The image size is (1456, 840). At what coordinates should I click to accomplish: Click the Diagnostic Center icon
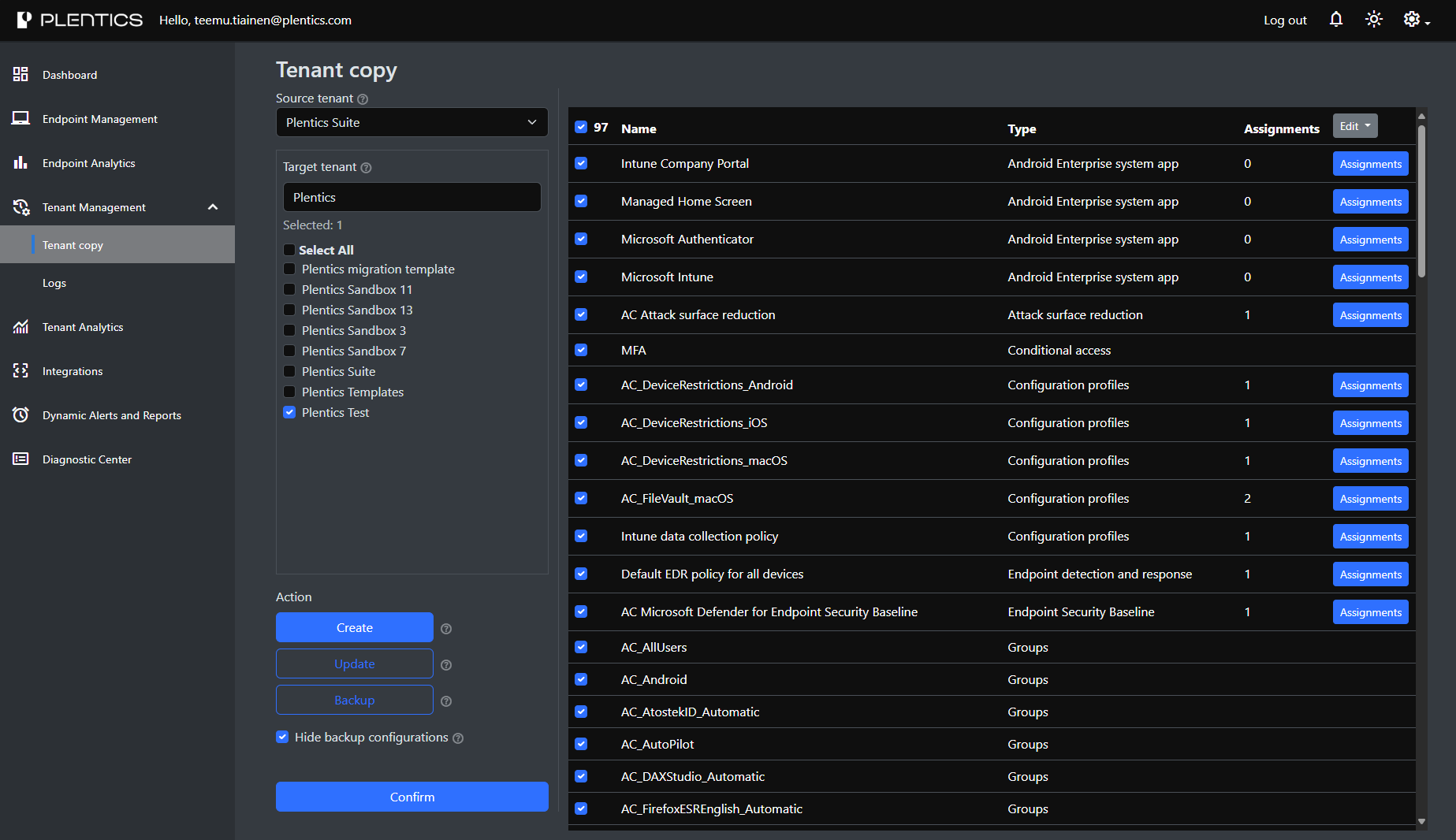click(x=20, y=459)
